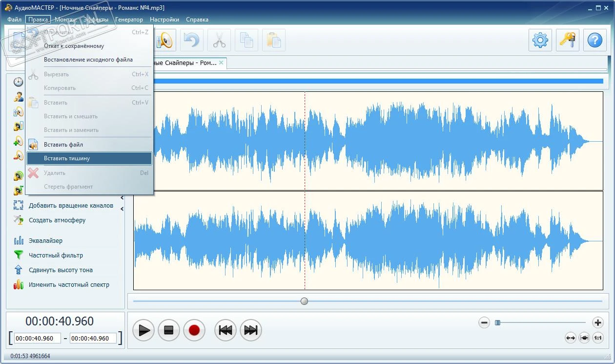615x364 pixels.
Task: Click the Undo arrow toolbar icon
Action: pyautogui.click(x=192, y=40)
